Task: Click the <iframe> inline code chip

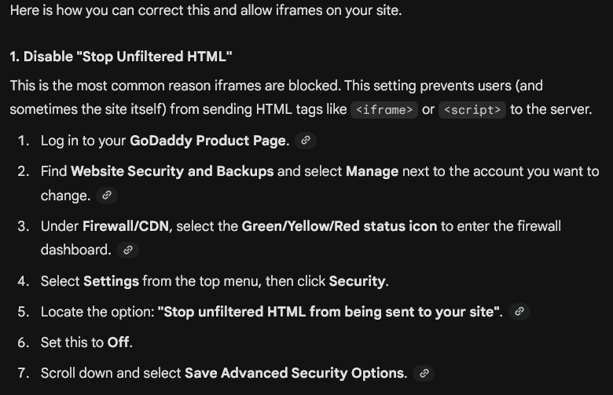Action: click(384, 109)
